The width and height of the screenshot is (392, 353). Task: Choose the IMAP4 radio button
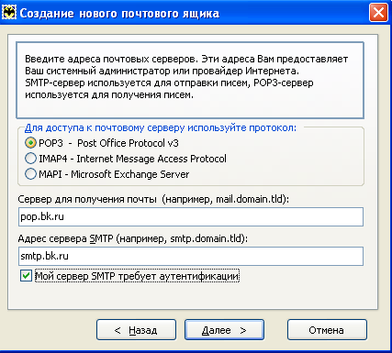coord(30,159)
